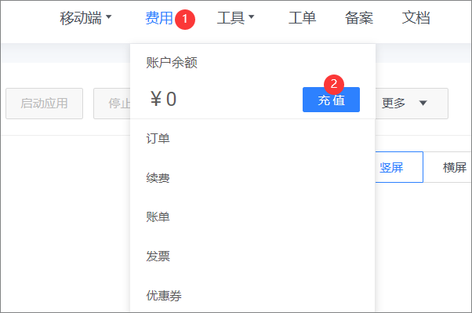The height and width of the screenshot is (313, 472).
Task: Click the 启动应用 button
Action: (x=44, y=104)
